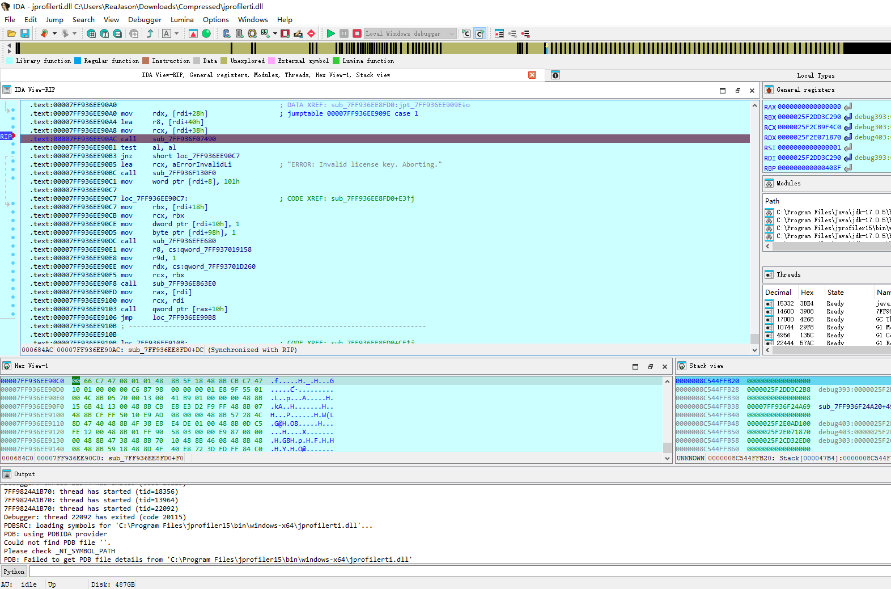
Task: Sort threads by the State column header
Action: 835,293
